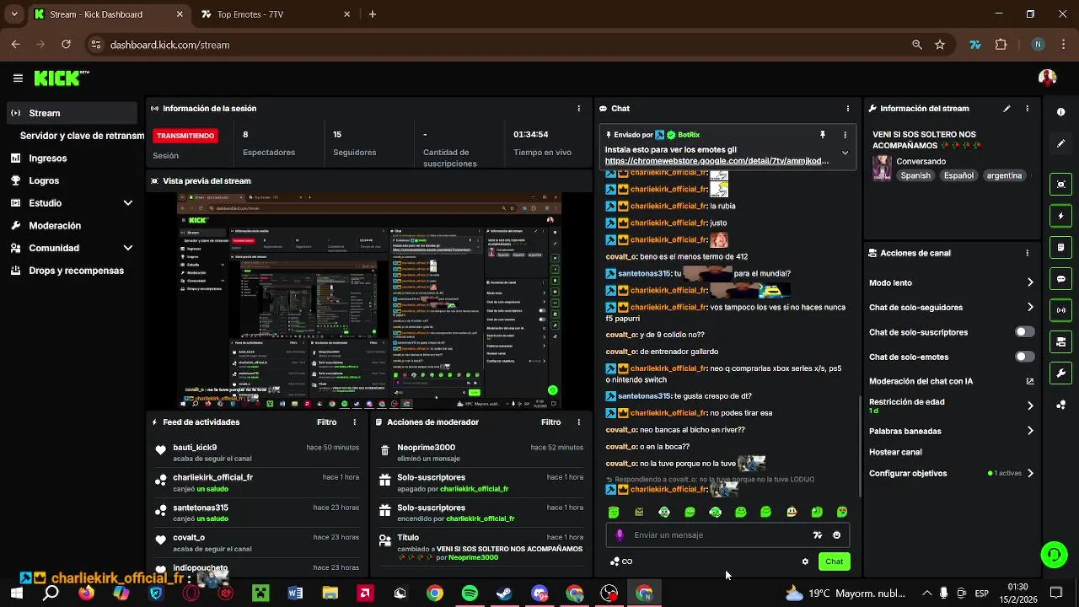Open Configurar objetivos arrow
This screenshot has height=607, width=1079.
[1029, 474]
